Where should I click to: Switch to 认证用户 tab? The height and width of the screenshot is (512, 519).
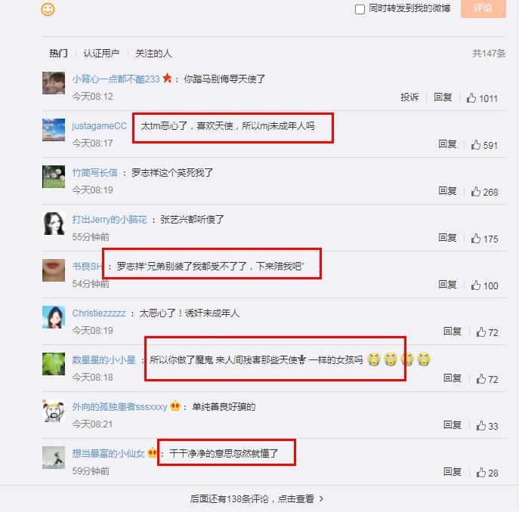coord(101,54)
